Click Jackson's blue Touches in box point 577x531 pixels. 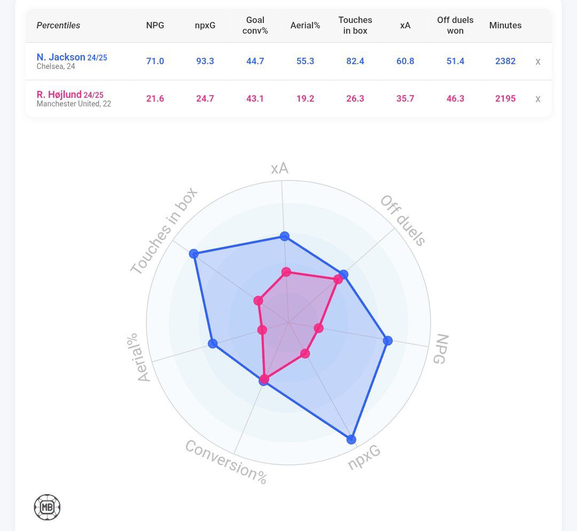pos(194,253)
